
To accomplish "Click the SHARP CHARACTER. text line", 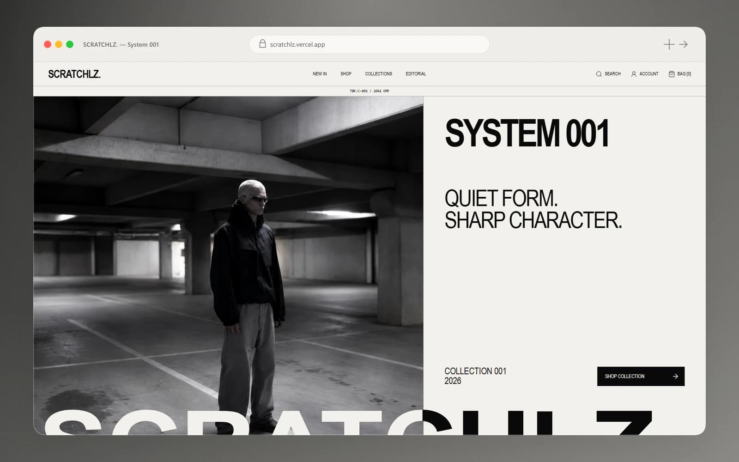I will (x=533, y=220).
